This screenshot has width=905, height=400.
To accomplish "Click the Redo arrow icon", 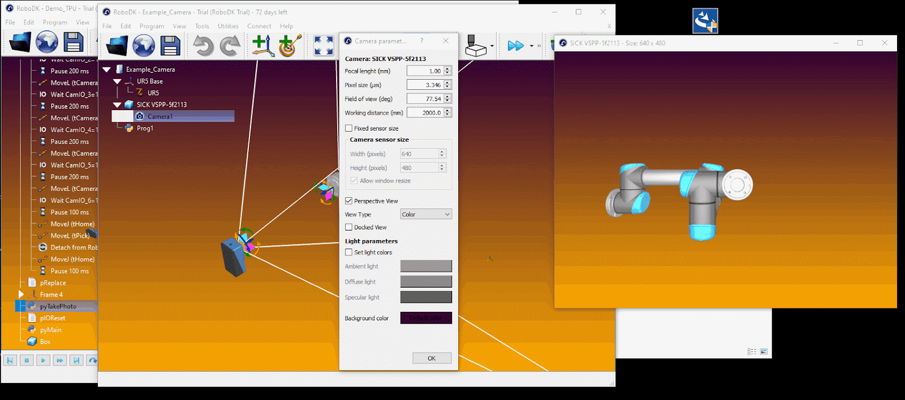I will point(230,46).
